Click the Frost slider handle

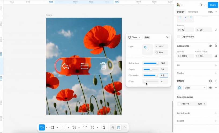tap(145, 81)
